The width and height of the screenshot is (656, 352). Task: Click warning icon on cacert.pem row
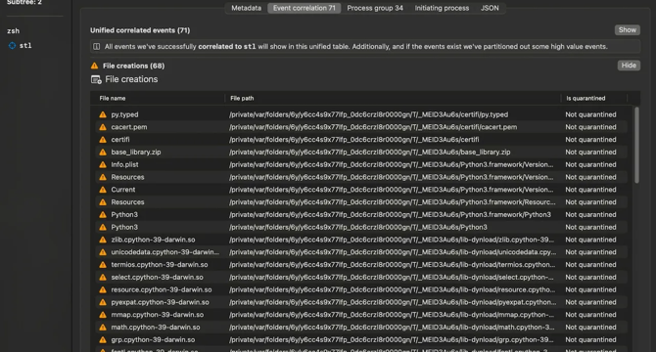[x=103, y=127]
